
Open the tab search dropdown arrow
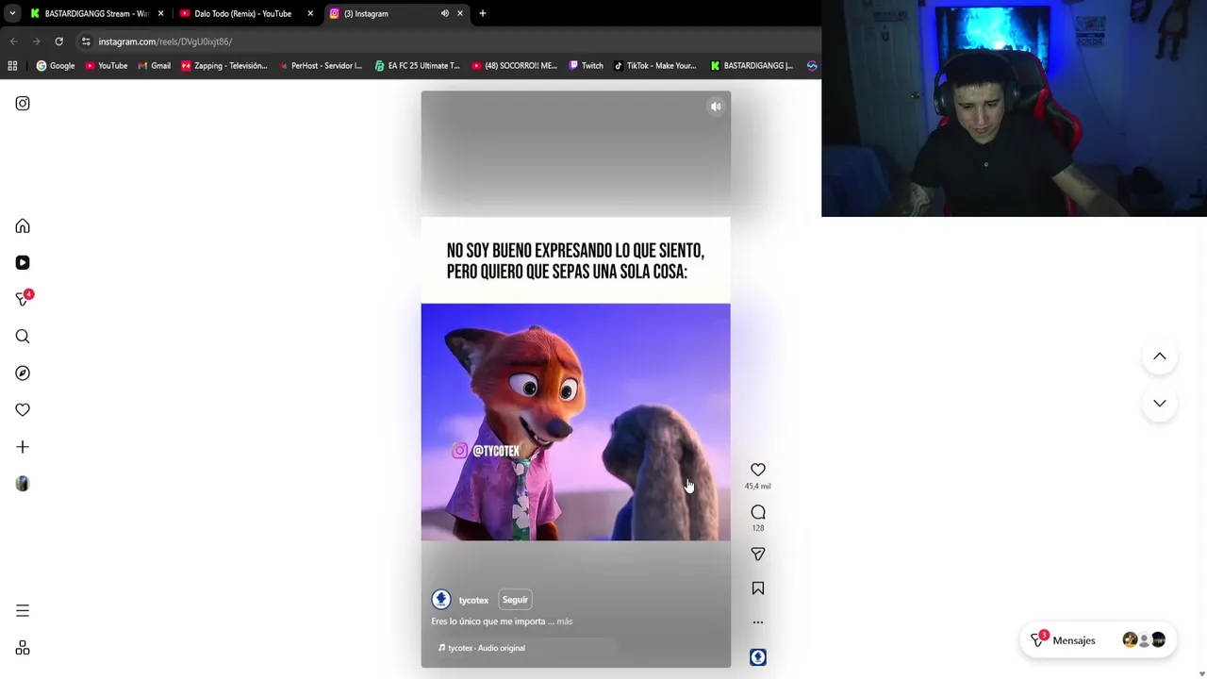click(x=11, y=13)
